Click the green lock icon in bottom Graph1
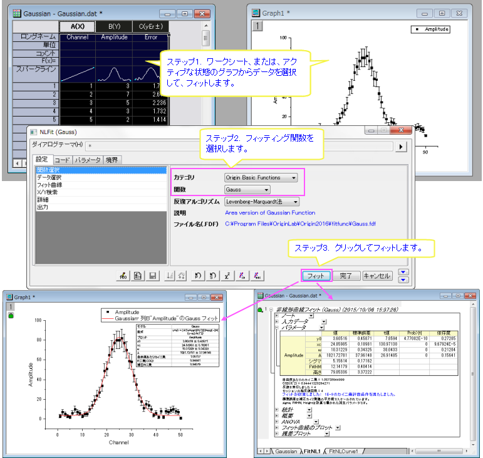Image resolution: width=483 pixels, height=458 pixels. [11, 315]
